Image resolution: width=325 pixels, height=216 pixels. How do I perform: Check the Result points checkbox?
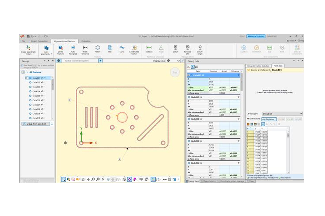(x=279, y=178)
